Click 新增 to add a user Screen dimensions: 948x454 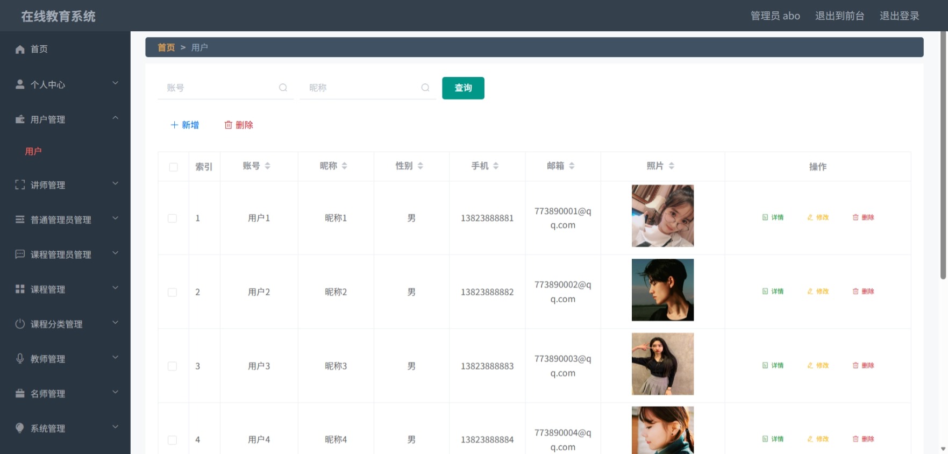click(184, 125)
